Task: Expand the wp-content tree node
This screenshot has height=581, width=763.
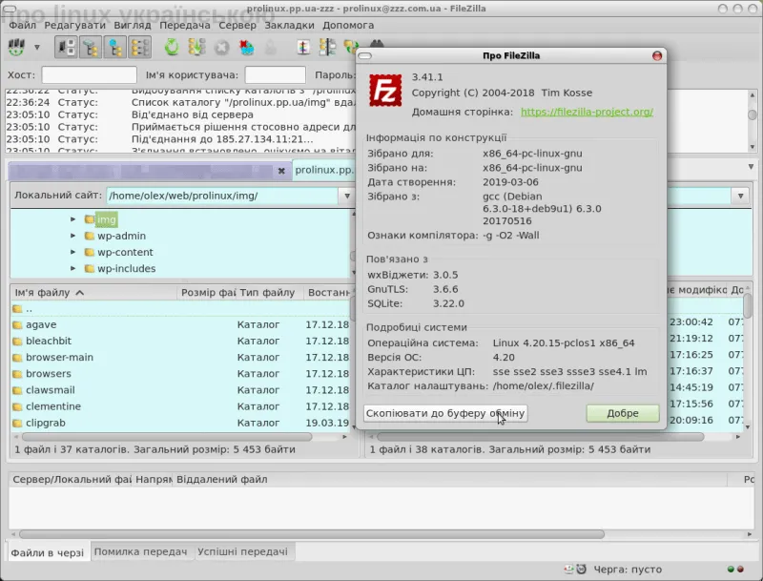Action: (x=73, y=252)
